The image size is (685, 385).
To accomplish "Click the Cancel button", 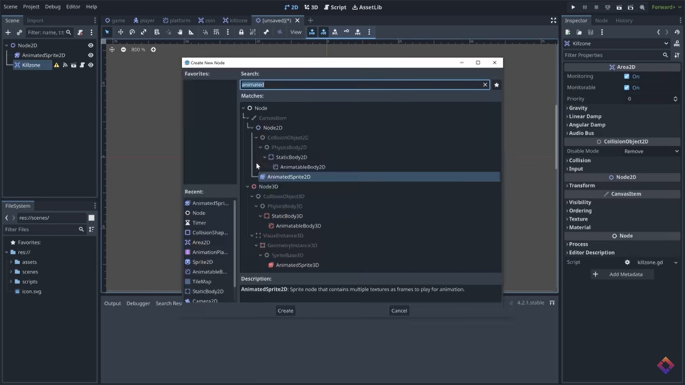I will pos(399,311).
